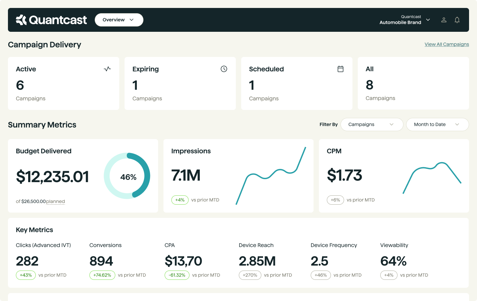Open the Campaigns filter dropdown
The height and width of the screenshot is (301, 477).
[x=372, y=125]
